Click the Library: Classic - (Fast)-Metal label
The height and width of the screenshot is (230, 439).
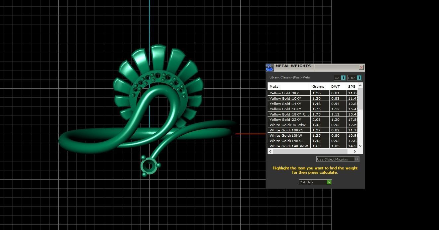[x=290, y=77]
